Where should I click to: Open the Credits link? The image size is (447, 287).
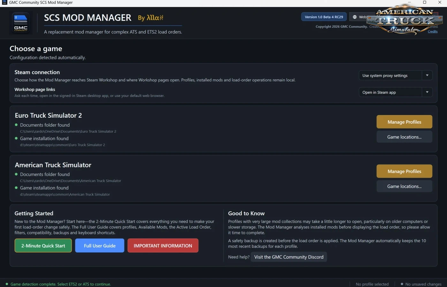(433, 32)
